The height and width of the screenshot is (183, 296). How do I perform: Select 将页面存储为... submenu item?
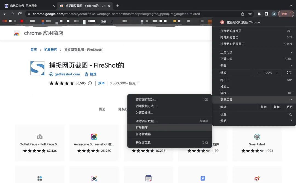tap(170, 99)
